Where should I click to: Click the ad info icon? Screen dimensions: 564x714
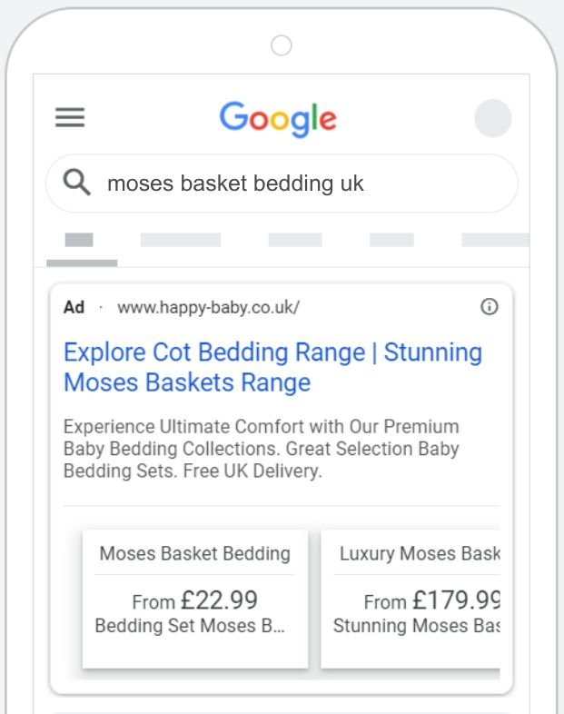[x=489, y=307]
